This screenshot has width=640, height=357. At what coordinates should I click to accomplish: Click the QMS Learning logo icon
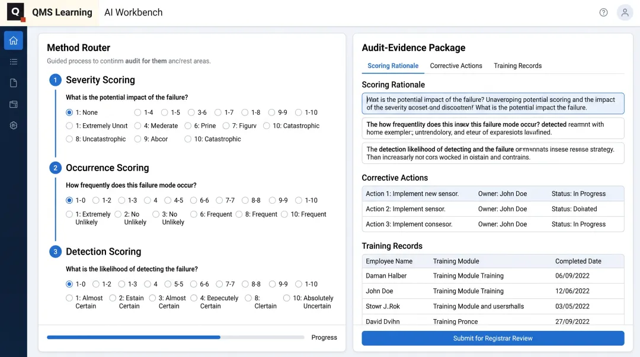tap(15, 12)
